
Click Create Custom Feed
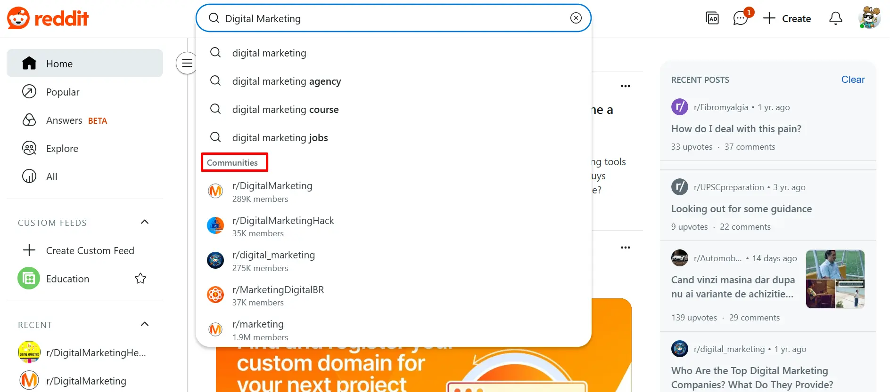point(90,251)
